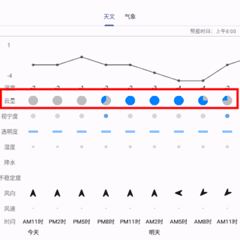Viewport: 240px width, 240px height.
Task: Click the 风向 arrow for AM8时
Action: pyautogui.click(x=203, y=193)
